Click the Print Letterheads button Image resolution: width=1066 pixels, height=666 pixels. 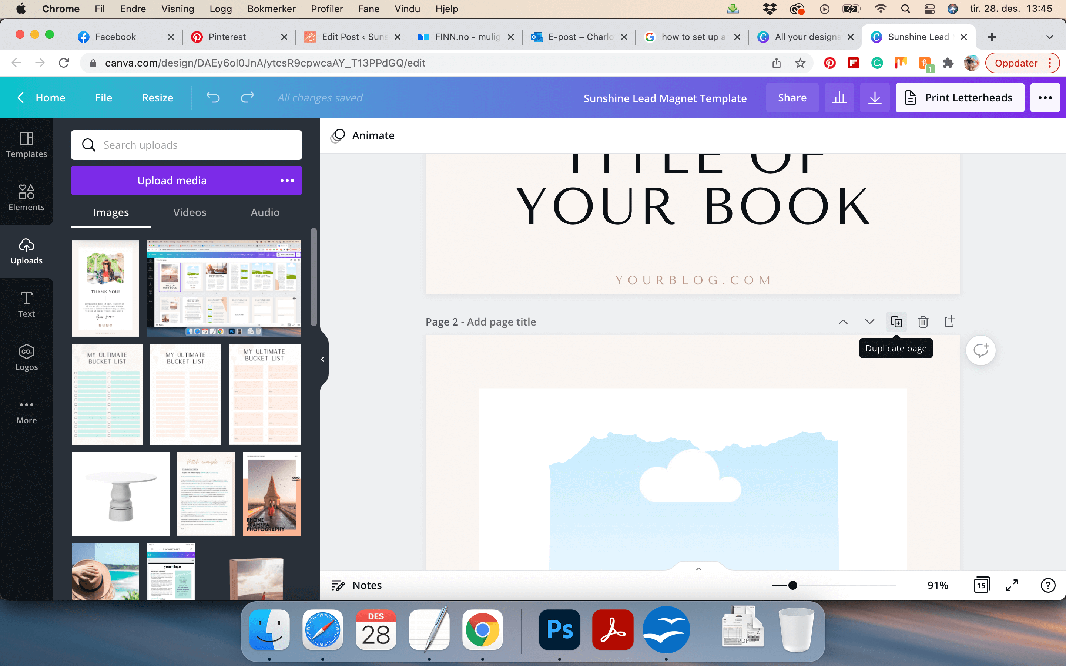coord(960,98)
